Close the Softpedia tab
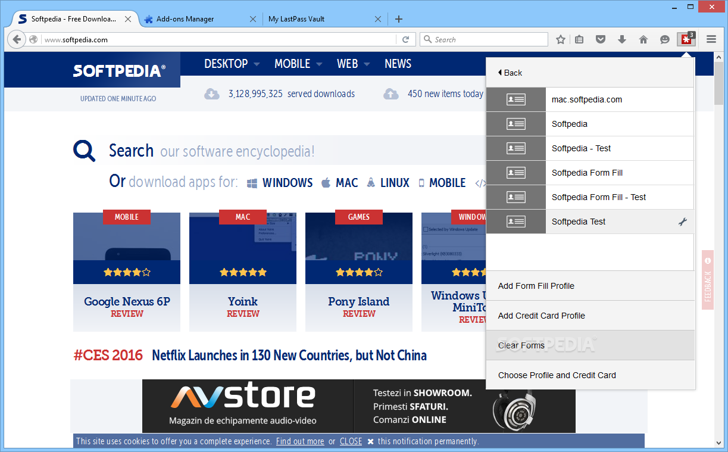728x452 pixels. pyautogui.click(x=129, y=19)
